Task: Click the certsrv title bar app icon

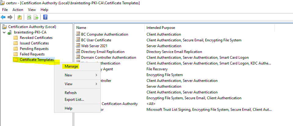Action: pyautogui.click(x=2, y=3)
